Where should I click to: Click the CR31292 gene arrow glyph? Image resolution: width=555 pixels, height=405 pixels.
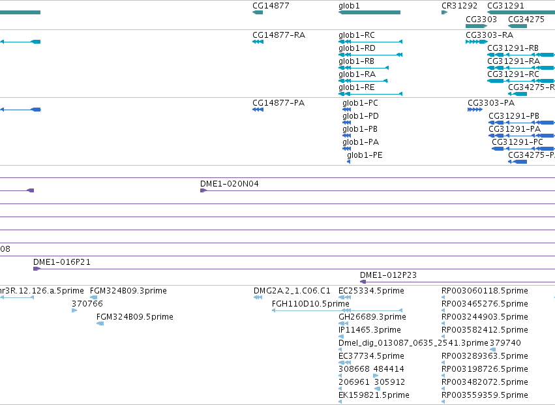[445, 12]
